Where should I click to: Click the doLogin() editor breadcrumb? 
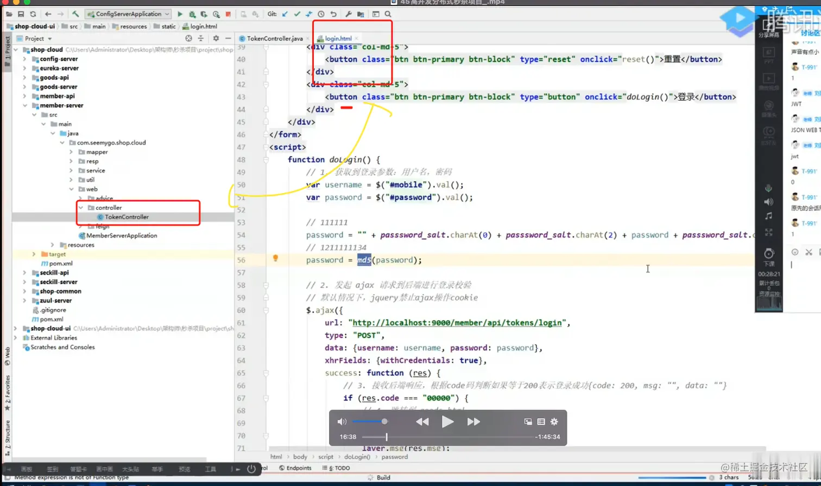click(358, 457)
